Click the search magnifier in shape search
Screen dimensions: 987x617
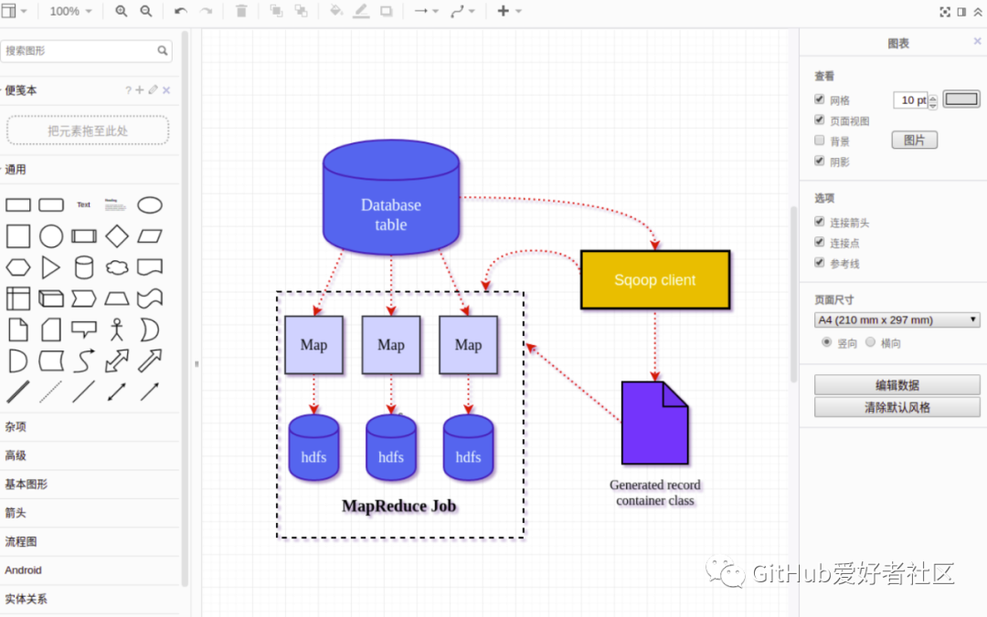tap(163, 50)
